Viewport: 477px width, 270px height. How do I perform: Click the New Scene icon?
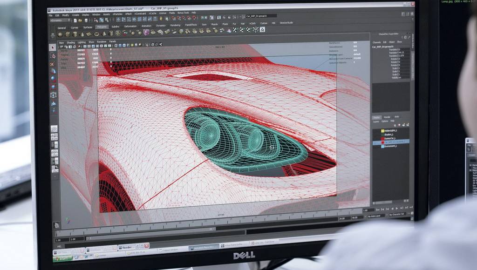[x=75, y=20]
